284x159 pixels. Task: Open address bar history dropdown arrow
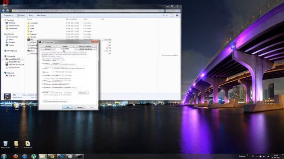[159, 11]
